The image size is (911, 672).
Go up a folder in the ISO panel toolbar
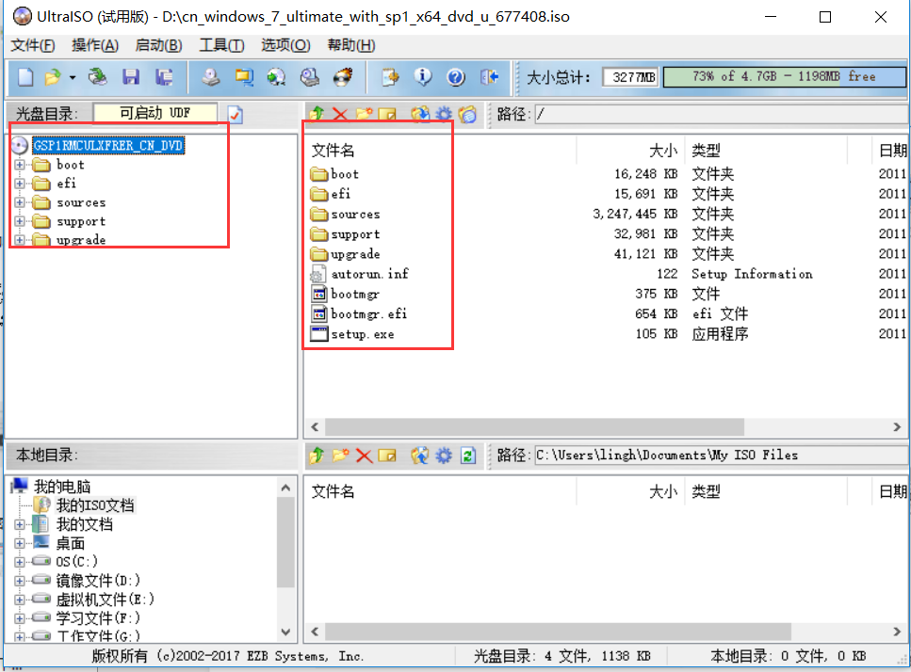[x=317, y=114]
